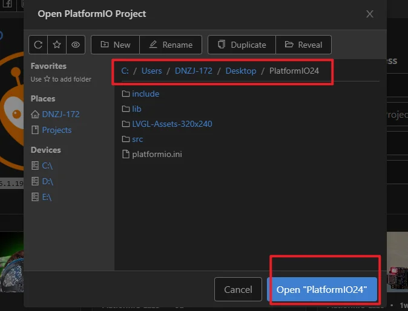
Task: Click the folder icon next to src
Action: tap(126, 139)
